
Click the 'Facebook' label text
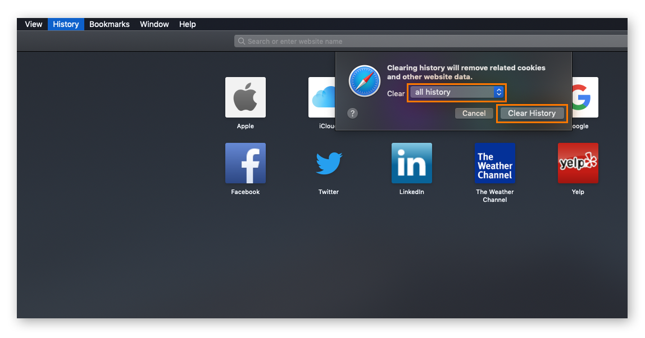(x=245, y=192)
